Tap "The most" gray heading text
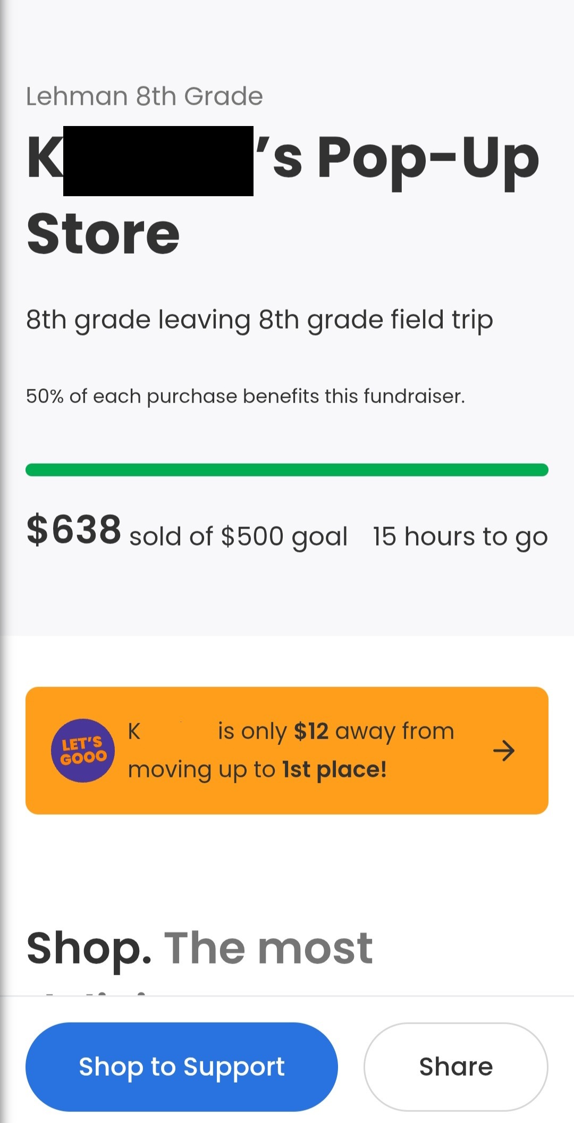Viewport: 574px width, 1123px height. coord(268,948)
